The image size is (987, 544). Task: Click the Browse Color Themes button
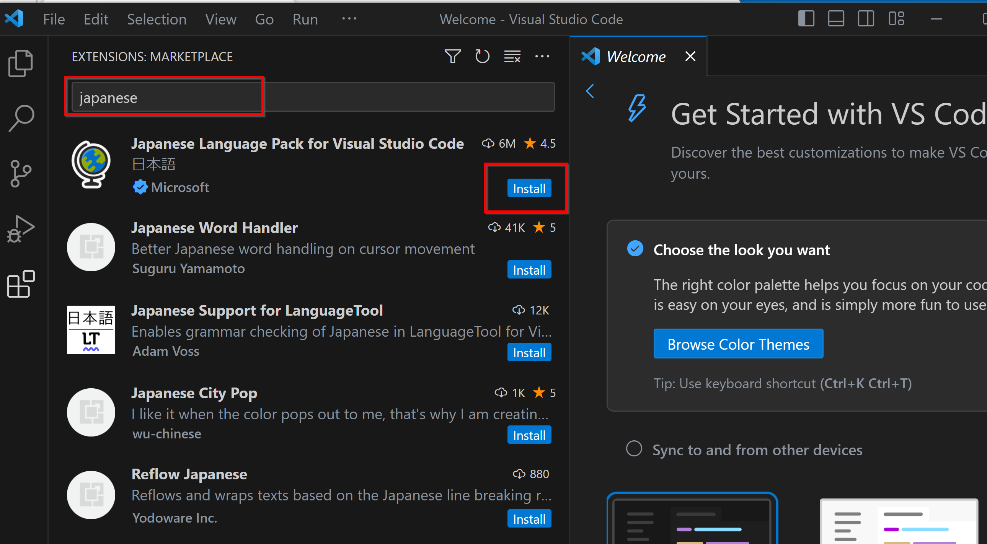(738, 344)
